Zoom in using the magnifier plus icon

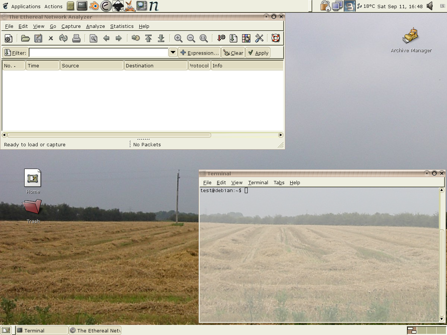click(178, 38)
